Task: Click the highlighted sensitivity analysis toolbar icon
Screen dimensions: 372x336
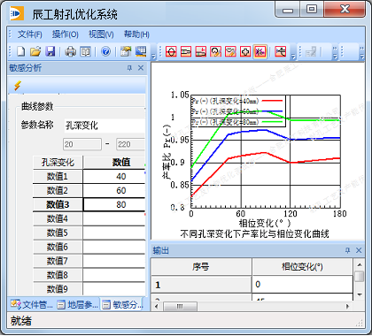Action: (260, 52)
